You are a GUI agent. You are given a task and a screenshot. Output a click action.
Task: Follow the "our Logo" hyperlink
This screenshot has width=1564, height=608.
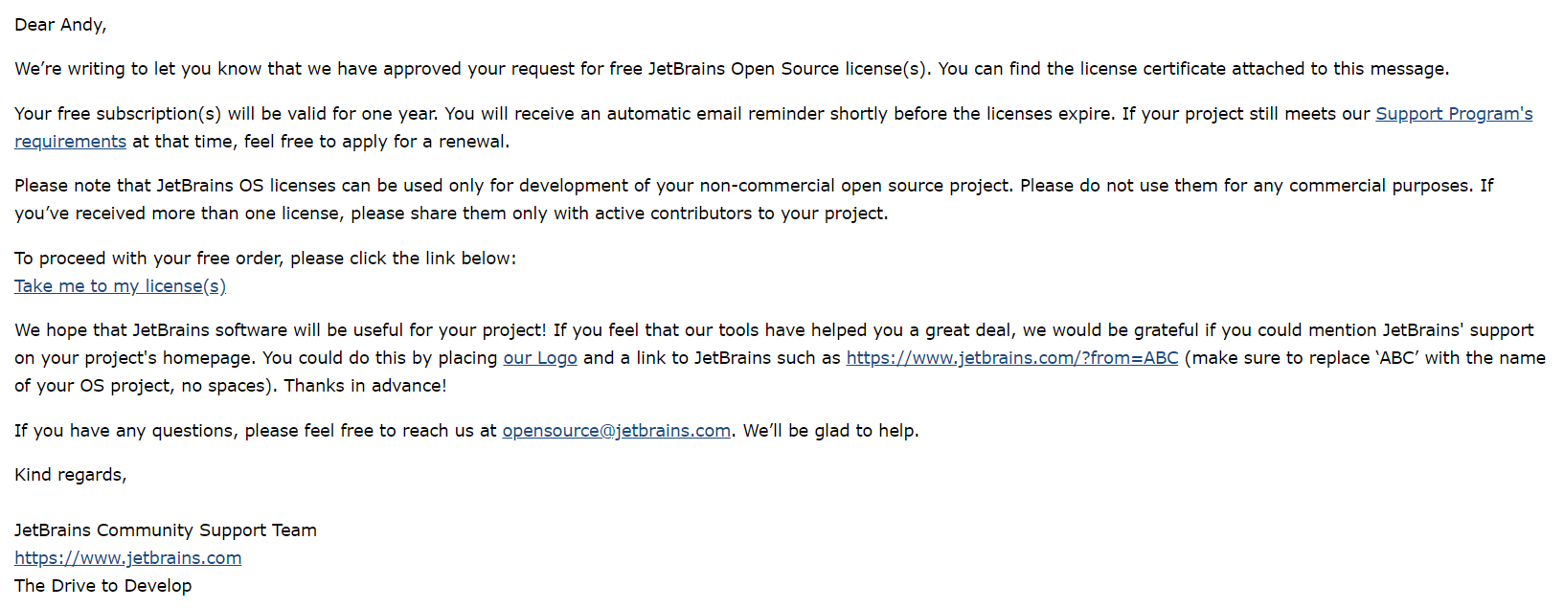pyautogui.click(x=540, y=358)
